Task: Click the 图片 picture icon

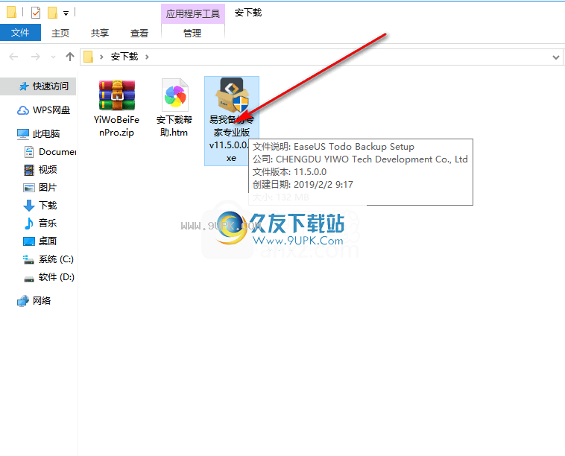Action: coord(29,188)
